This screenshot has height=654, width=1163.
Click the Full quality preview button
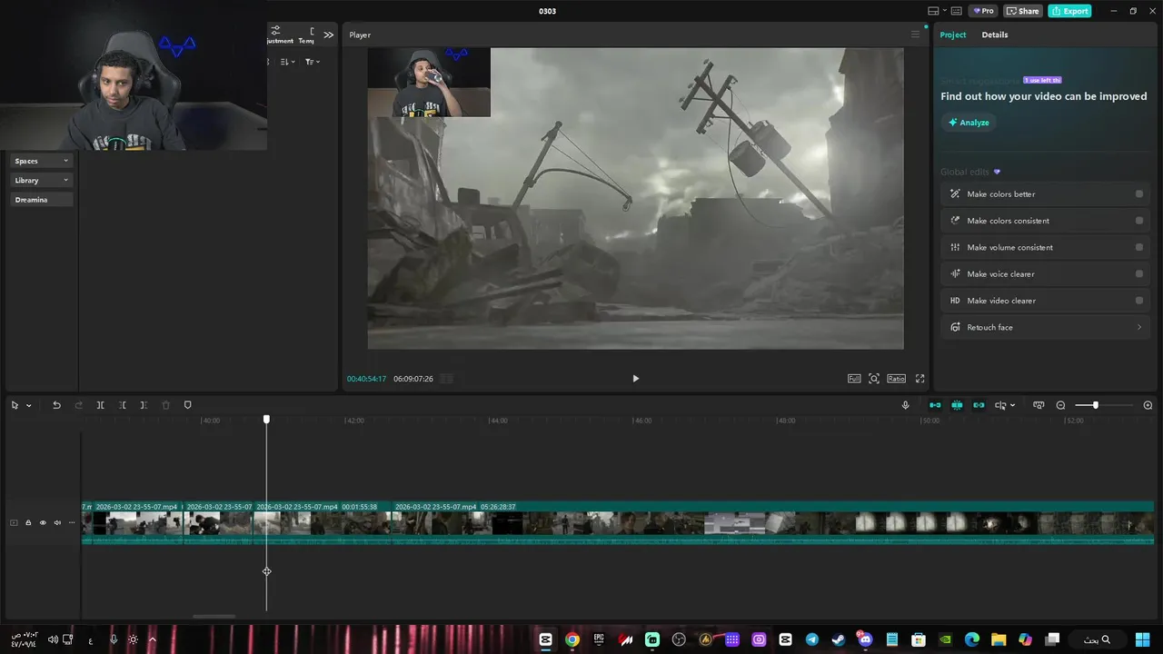coord(854,379)
